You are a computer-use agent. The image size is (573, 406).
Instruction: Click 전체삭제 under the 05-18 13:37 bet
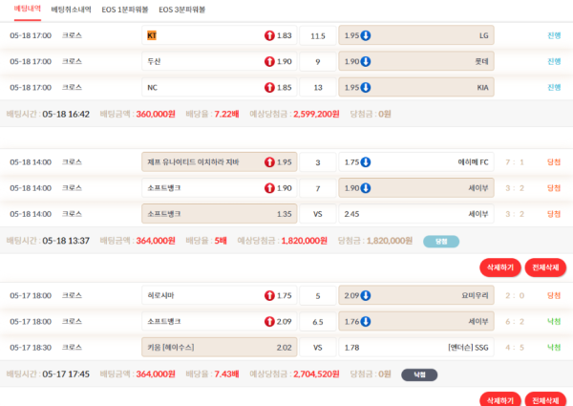coord(545,267)
